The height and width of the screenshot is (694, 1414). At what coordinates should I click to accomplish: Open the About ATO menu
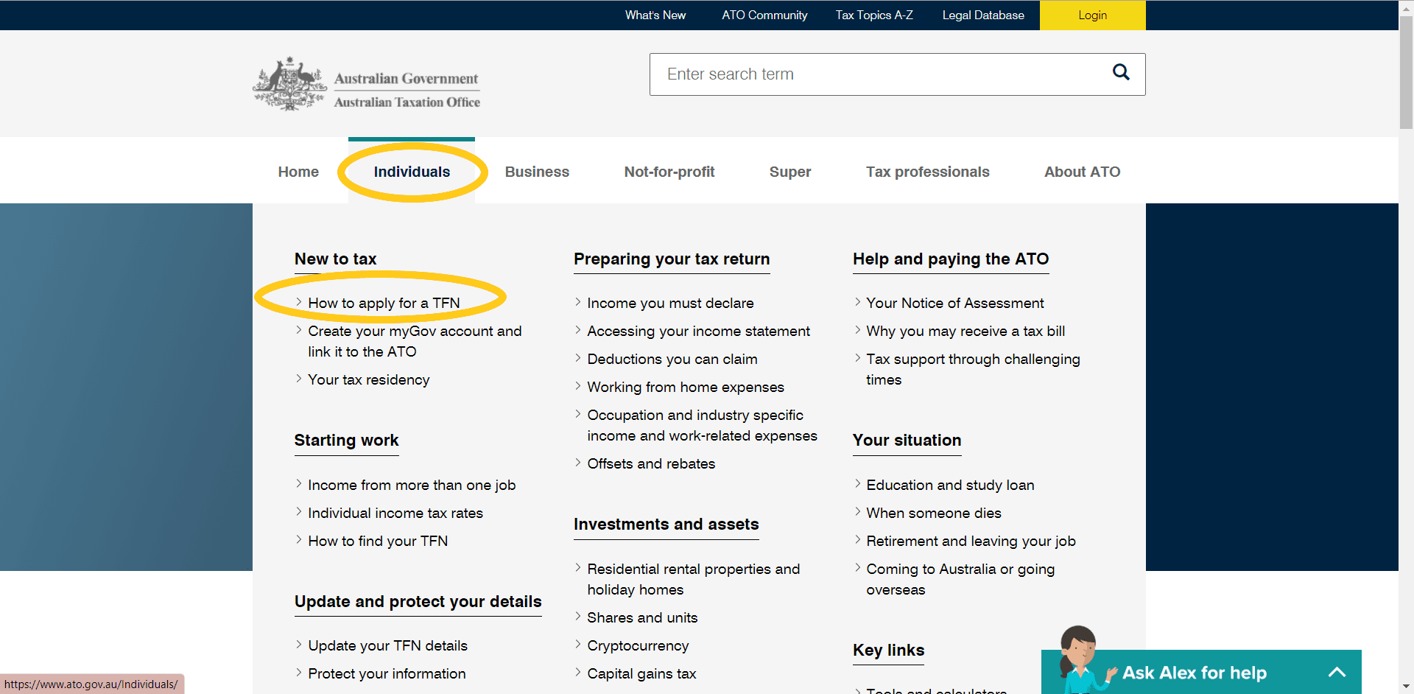tap(1082, 172)
